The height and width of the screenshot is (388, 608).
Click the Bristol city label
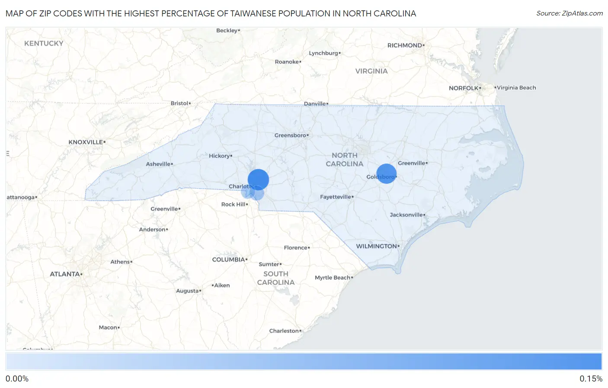tap(179, 103)
